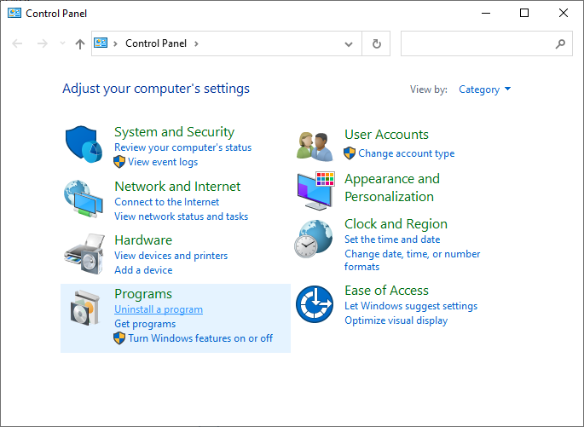
Task: Open View network status and tasks
Action: pos(181,216)
